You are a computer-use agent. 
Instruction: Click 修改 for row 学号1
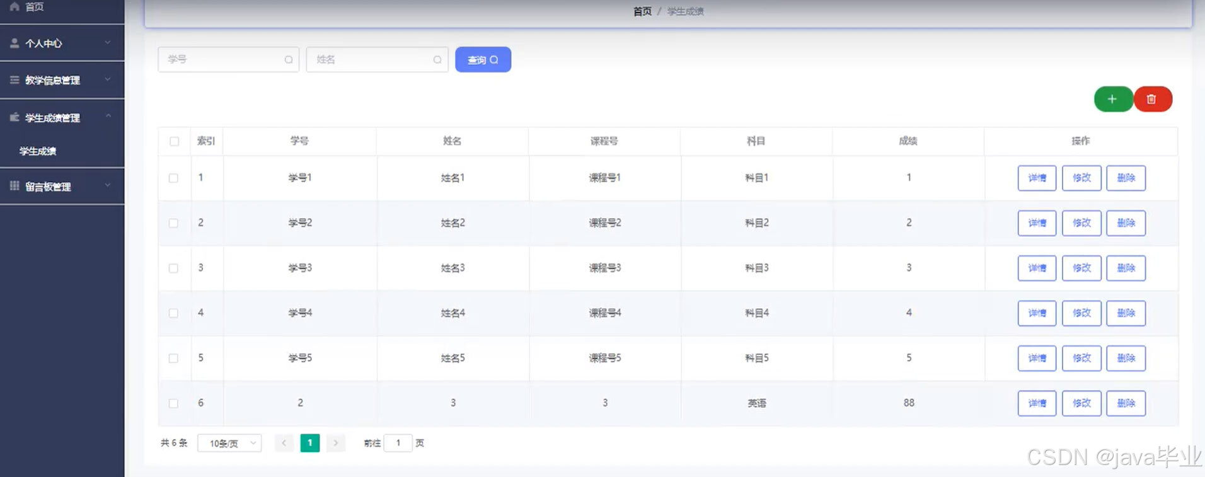tap(1081, 178)
